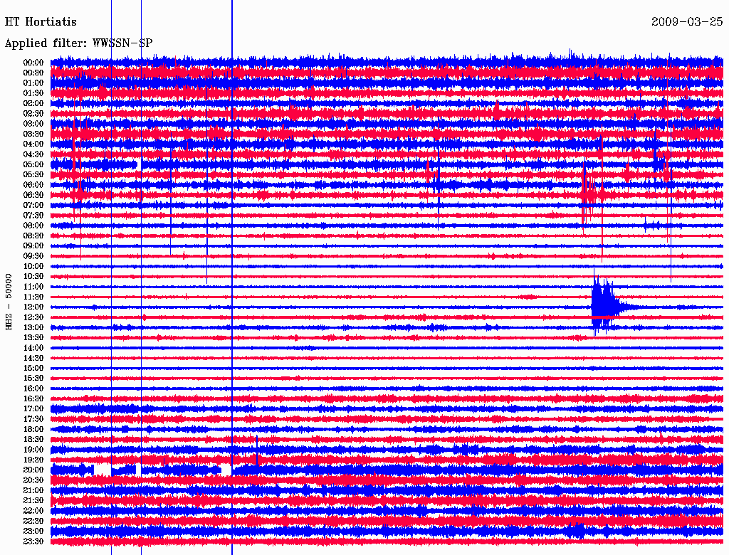This screenshot has height=555, width=729.
Task: Select the 23:30 time label
Action: click(33, 541)
